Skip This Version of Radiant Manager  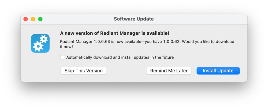tap(84, 71)
